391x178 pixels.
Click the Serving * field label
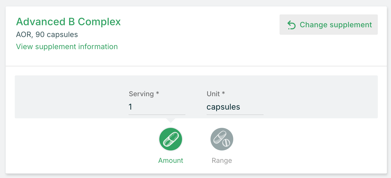[144, 94]
